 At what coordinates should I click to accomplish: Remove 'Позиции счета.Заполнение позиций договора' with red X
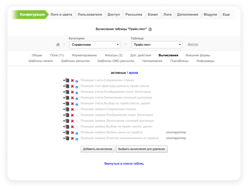tap(72, 98)
